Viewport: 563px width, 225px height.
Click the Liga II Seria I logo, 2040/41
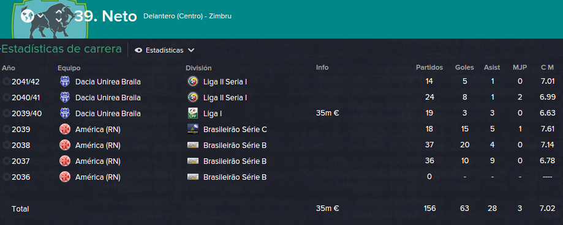pyautogui.click(x=193, y=97)
